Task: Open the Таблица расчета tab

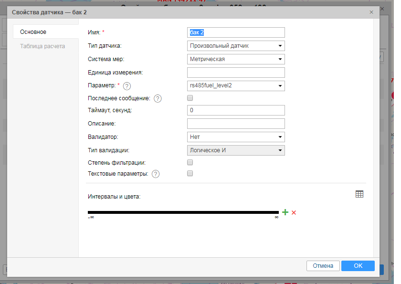Action: pyautogui.click(x=42, y=46)
